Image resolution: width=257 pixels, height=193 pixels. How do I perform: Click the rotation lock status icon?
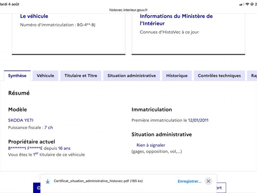point(252,4)
